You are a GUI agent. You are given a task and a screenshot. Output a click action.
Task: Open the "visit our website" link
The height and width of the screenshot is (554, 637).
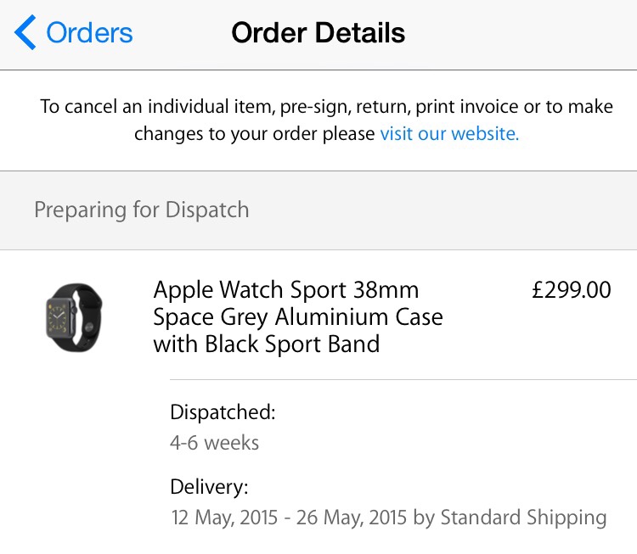point(449,134)
